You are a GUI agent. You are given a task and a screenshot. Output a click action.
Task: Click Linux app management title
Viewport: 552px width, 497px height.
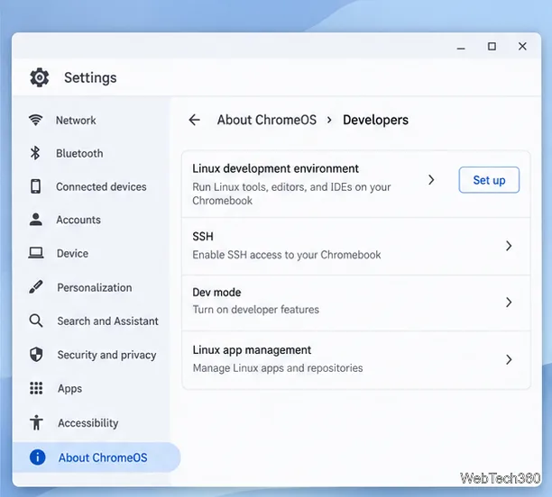pyautogui.click(x=252, y=350)
